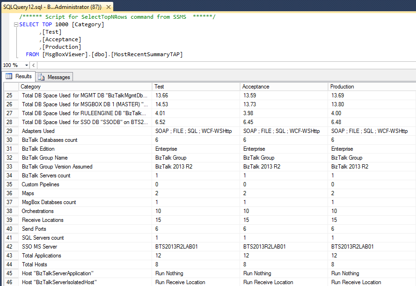Select the SSO MS Server Production cell

point(372,247)
